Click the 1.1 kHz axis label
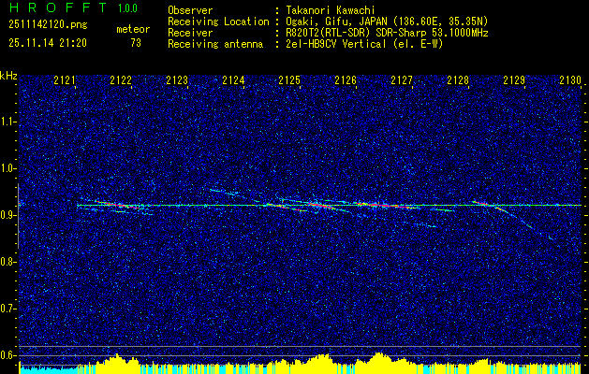This screenshot has width=589, height=374. [x=8, y=122]
